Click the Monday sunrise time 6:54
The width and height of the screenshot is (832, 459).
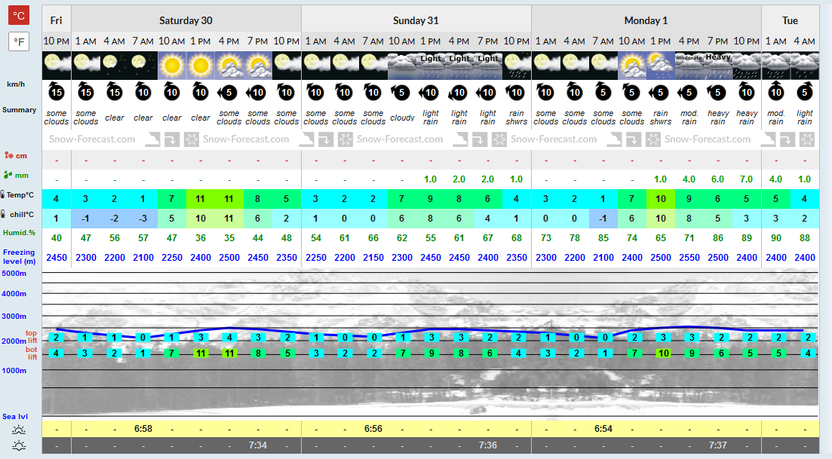[603, 429]
